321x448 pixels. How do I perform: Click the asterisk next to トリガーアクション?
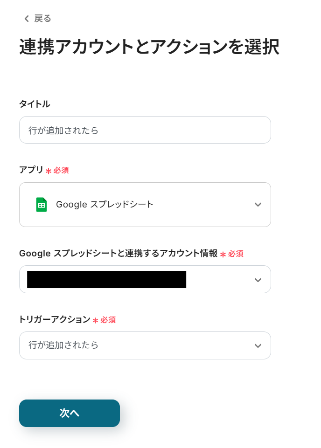[95, 321]
